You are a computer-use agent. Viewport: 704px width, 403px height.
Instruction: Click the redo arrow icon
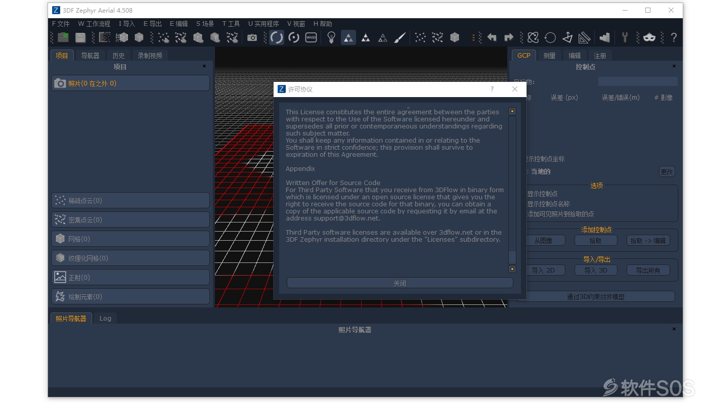tap(509, 37)
